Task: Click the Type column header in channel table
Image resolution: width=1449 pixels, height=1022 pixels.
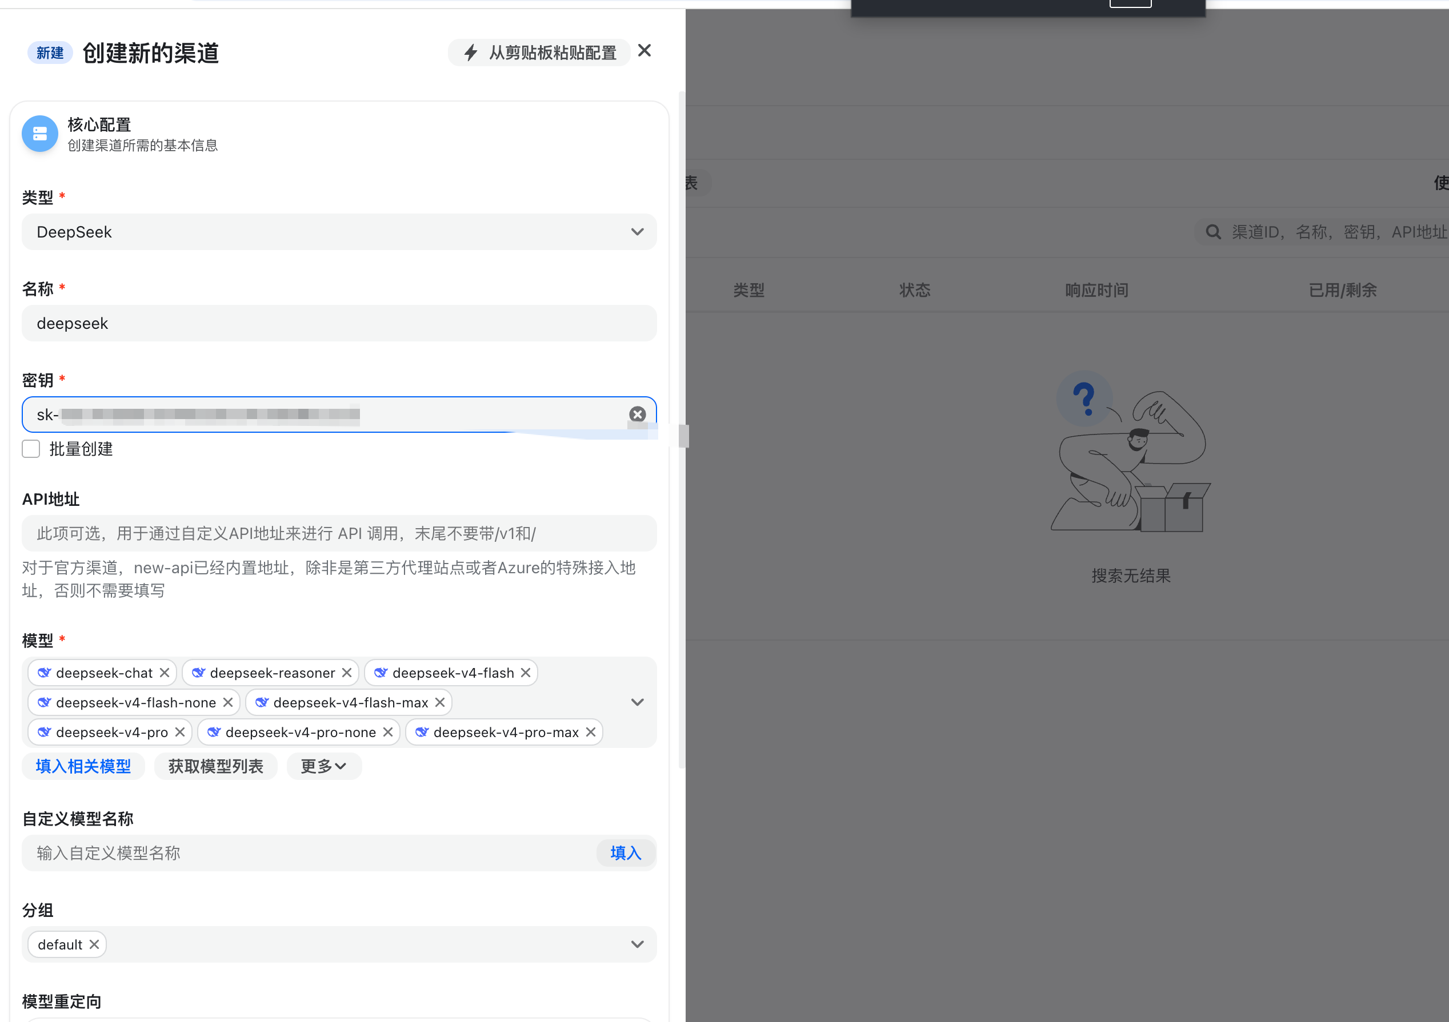Action: point(748,290)
